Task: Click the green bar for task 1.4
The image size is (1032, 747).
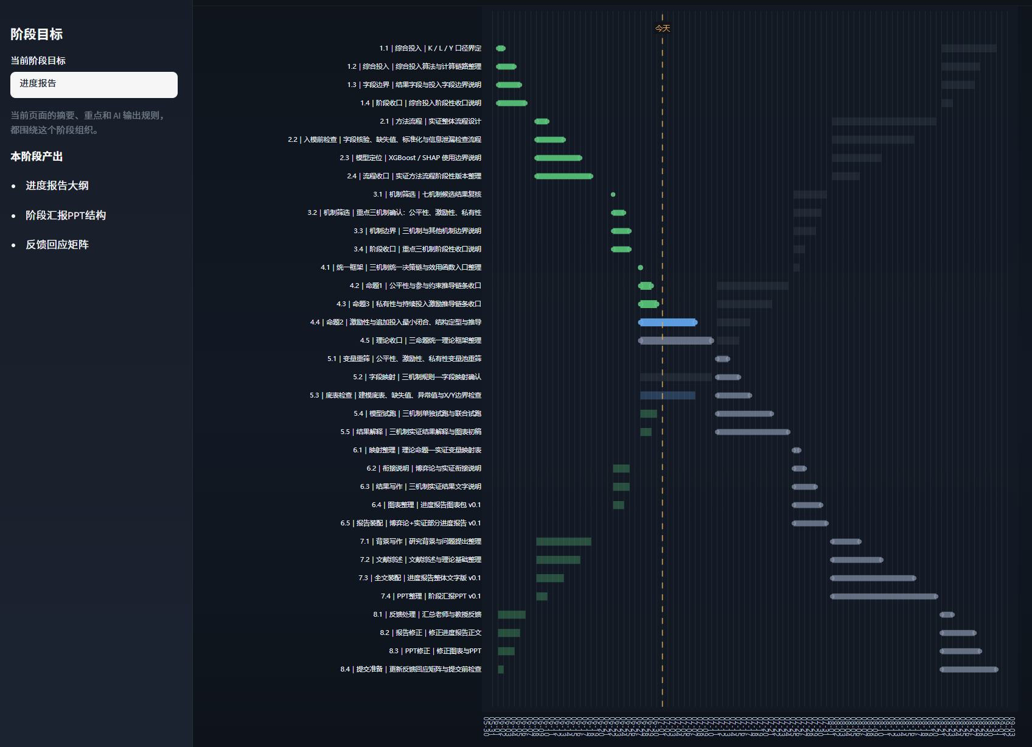Action: 512,103
